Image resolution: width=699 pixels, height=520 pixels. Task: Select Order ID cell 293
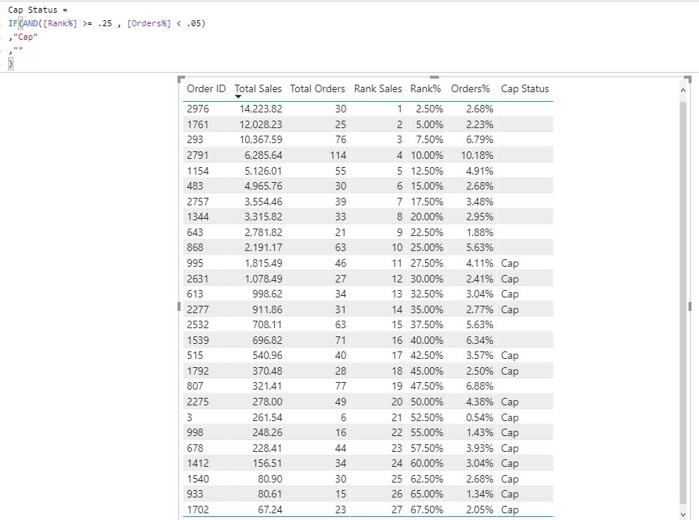coord(195,139)
